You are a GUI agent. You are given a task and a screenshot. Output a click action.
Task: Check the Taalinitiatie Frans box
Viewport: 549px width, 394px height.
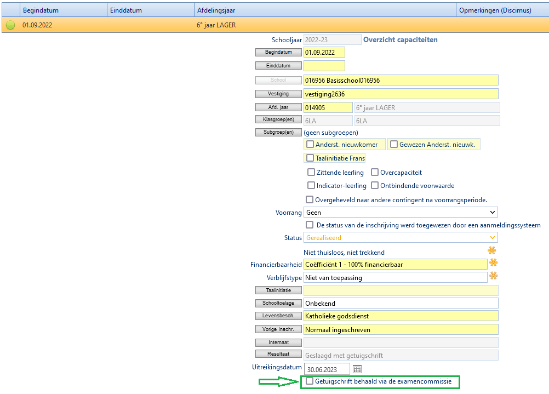pos(310,158)
